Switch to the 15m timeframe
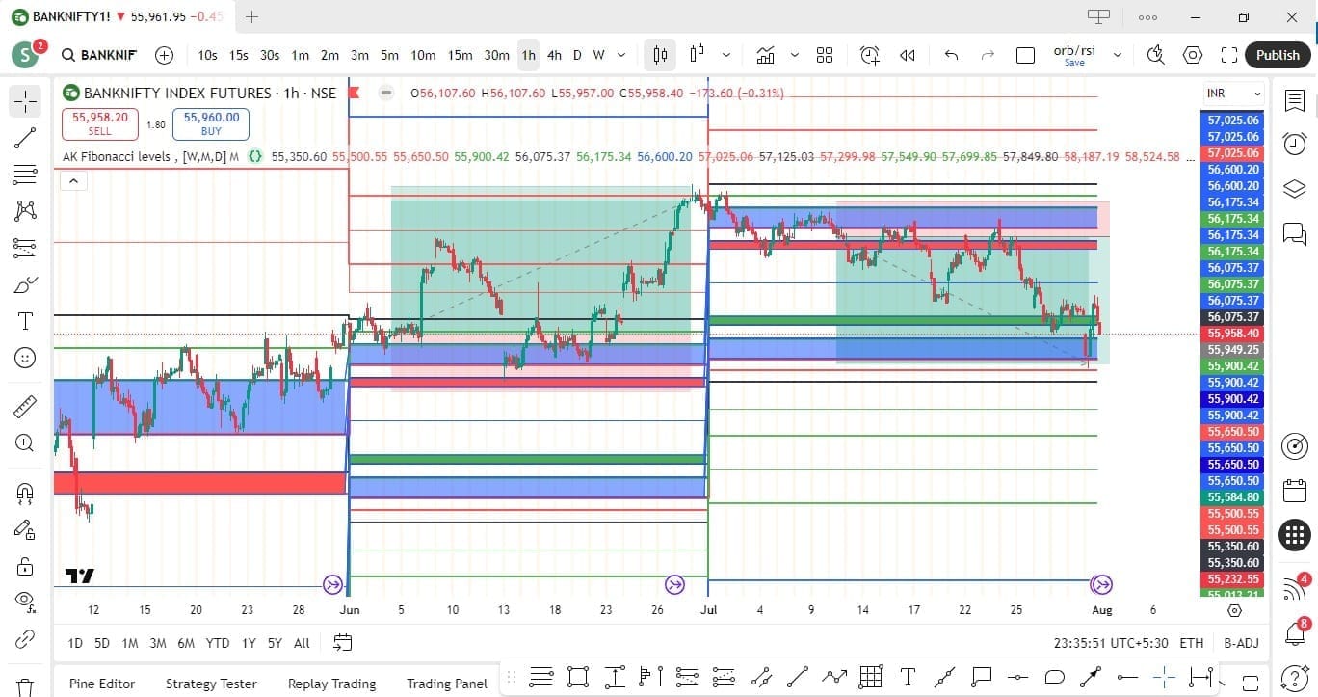Screen dimensions: 1318x697 click(460, 55)
